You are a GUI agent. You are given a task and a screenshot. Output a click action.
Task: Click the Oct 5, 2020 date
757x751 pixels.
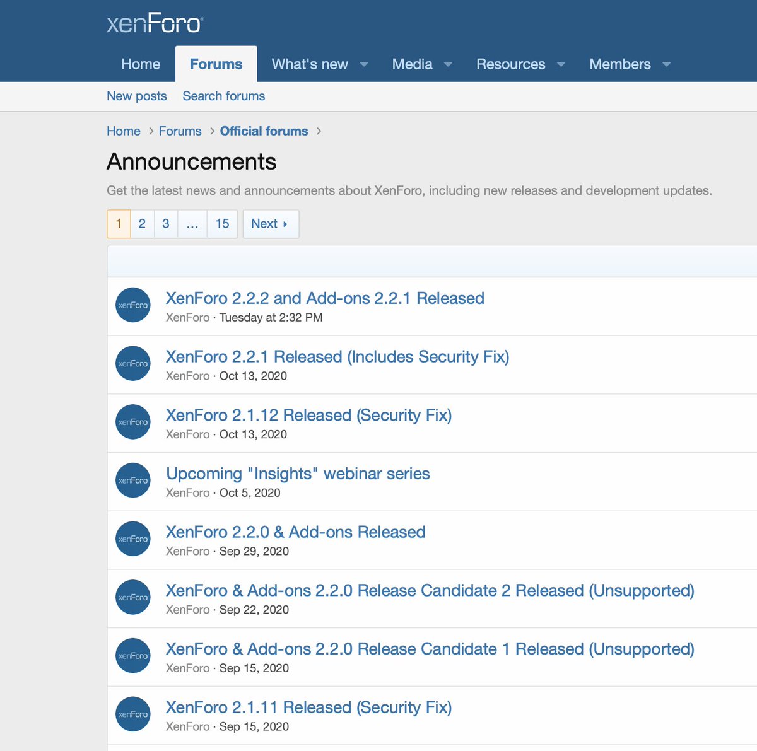click(250, 493)
